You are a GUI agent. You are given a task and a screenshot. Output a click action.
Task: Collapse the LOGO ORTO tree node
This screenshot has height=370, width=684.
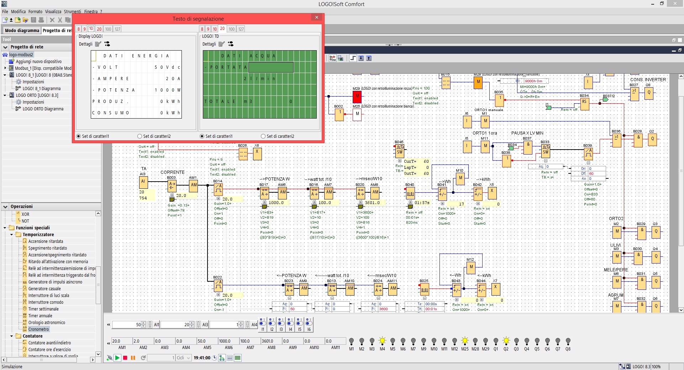click(x=5, y=95)
